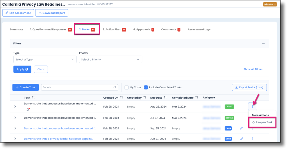This screenshot has width=287, height=149.
Task: Open three-dot menu for privacy leader task
Action: click(253, 139)
